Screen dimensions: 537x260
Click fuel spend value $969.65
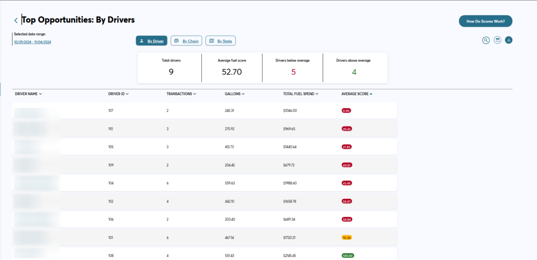289,129
